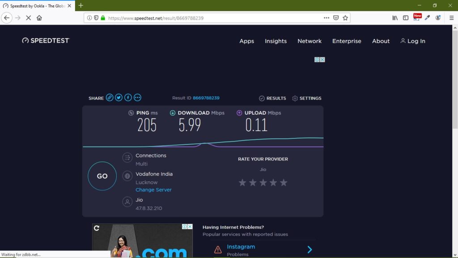Click the IP address 47.8.32.210
Image resolution: width=458 pixels, height=258 pixels.
click(x=148, y=208)
